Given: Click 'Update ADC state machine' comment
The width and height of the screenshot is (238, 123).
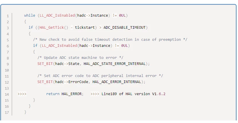Looking at the screenshot, I should point(80,58).
